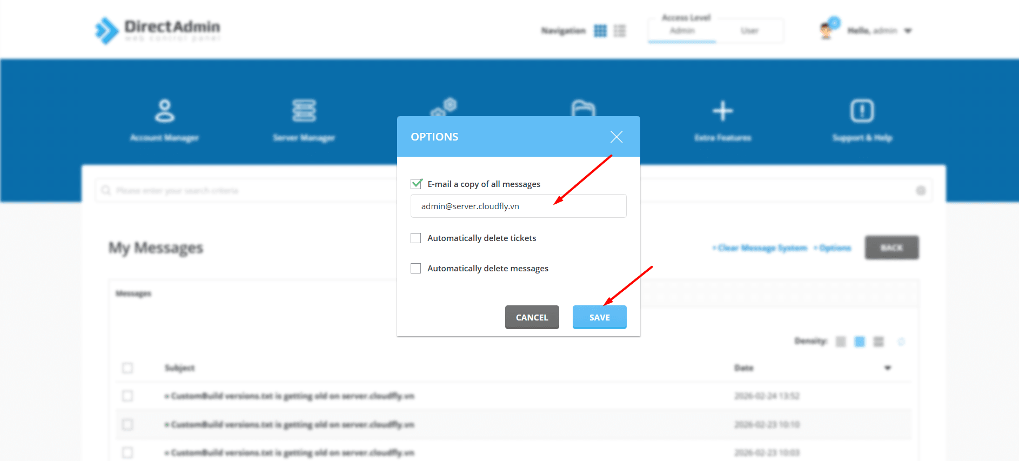Uncheck E-mail a copy of all messages
Image resolution: width=1019 pixels, height=461 pixels.
(416, 184)
